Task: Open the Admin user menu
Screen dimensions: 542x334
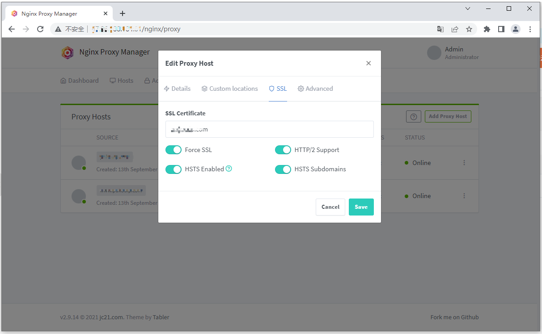Action: coord(454,53)
